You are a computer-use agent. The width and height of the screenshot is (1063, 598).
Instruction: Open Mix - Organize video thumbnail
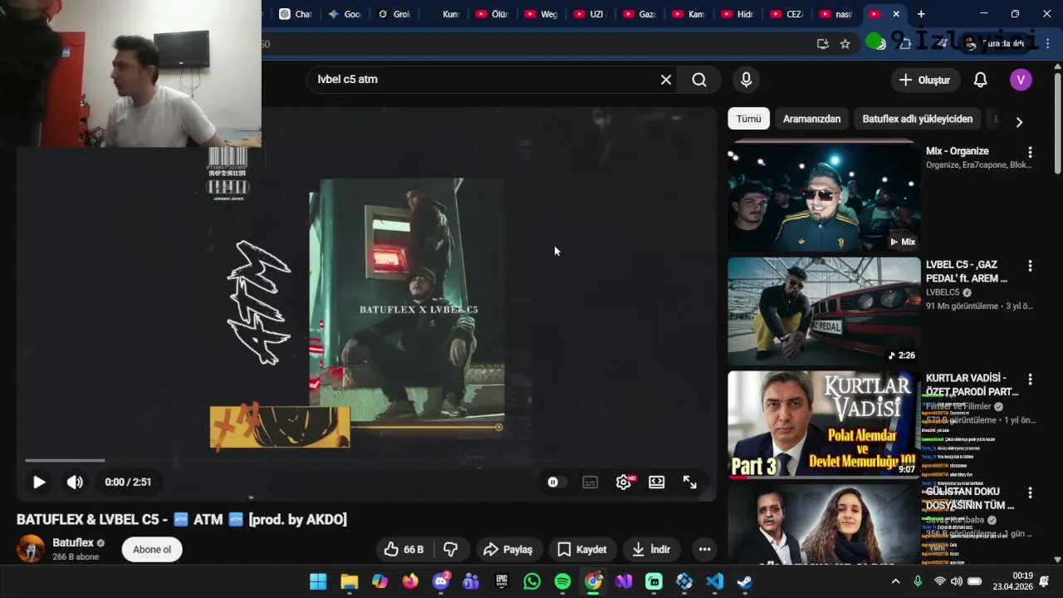(824, 197)
